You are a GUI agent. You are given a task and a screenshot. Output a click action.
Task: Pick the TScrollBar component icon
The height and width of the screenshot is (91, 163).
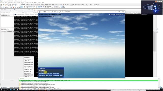(50, 7)
